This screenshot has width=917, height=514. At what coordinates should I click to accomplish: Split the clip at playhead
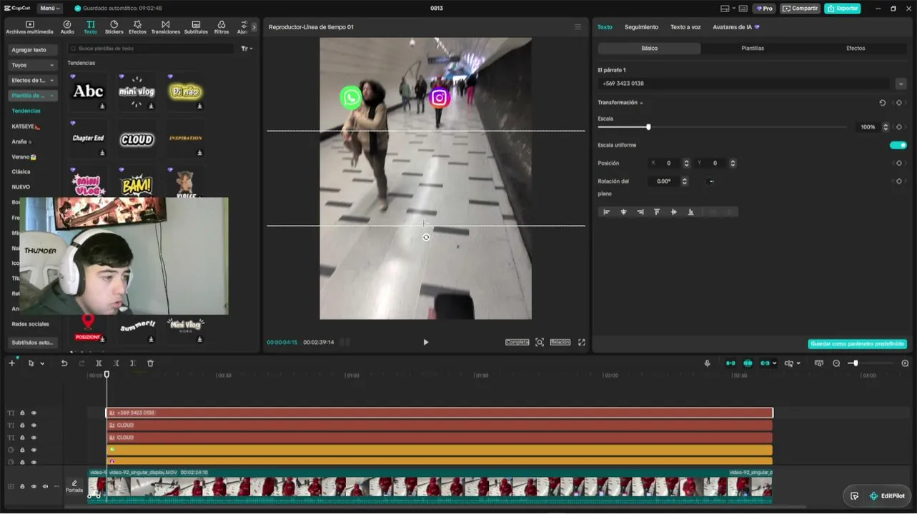coord(99,363)
